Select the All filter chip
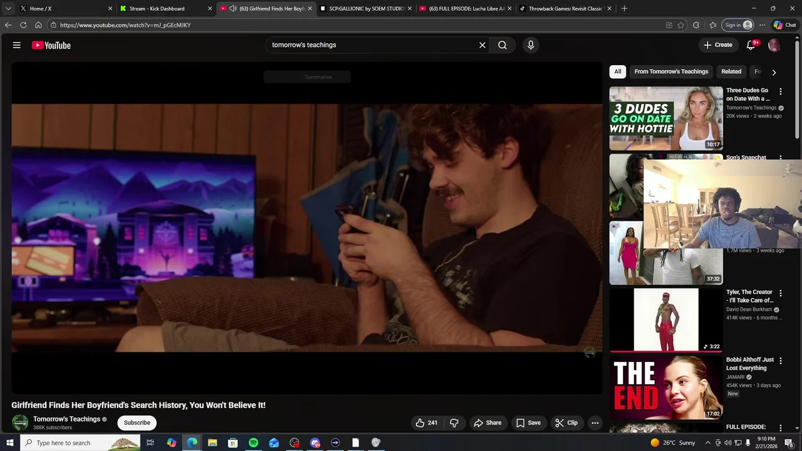 (618, 71)
